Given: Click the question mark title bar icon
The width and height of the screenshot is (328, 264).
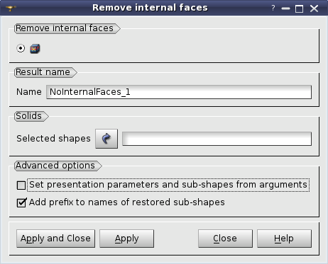Looking at the screenshot, I should pos(273,8).
